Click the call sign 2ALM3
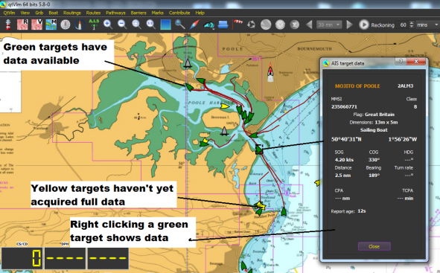The height and width of the screenshot is (273, 440). pos(405,86)
